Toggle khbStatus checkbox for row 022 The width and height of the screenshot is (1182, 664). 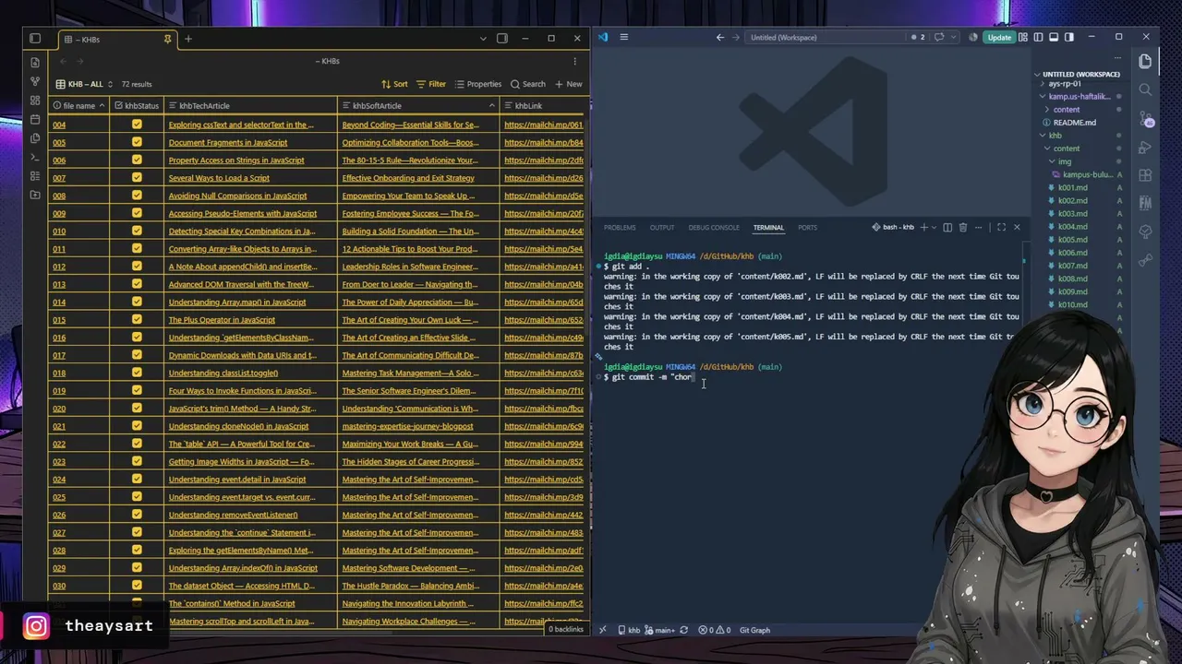pos(137,444)
